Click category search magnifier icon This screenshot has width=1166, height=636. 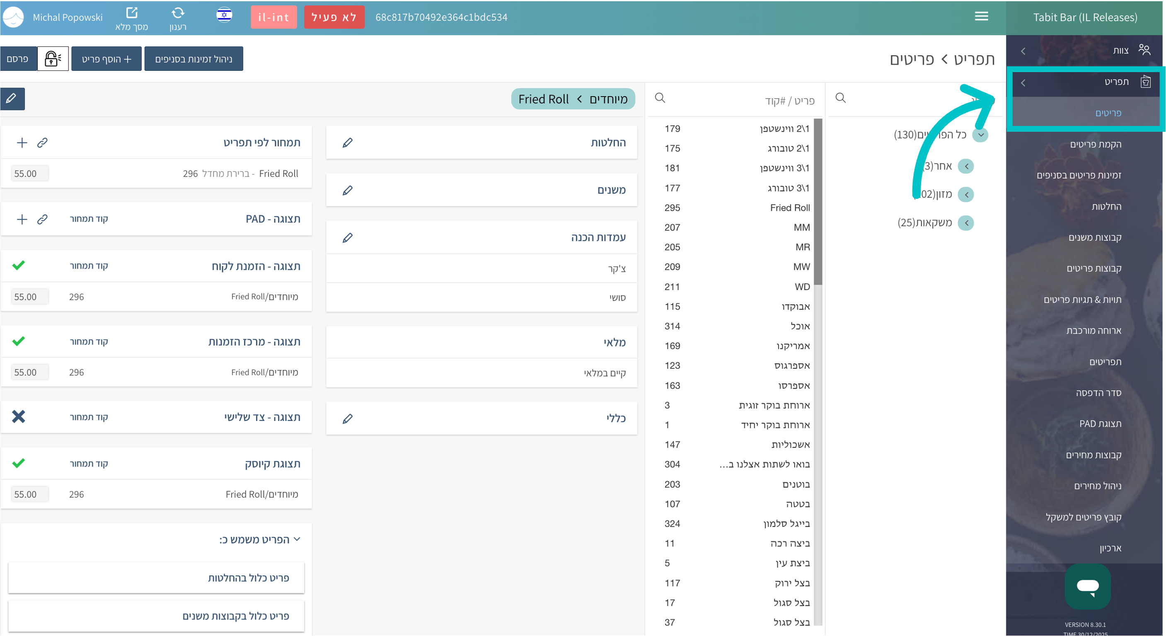tap(841, 98)
